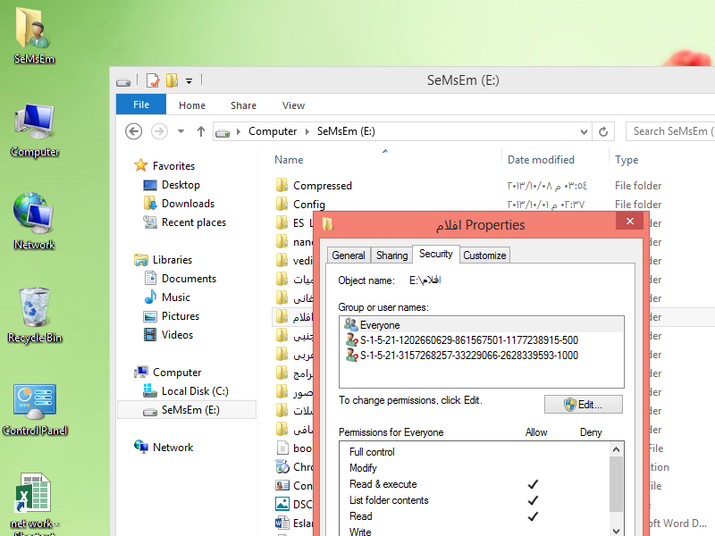Sort by the Date modified column header
This screenshot has height=536, width=715.
[x=541, y=160]
